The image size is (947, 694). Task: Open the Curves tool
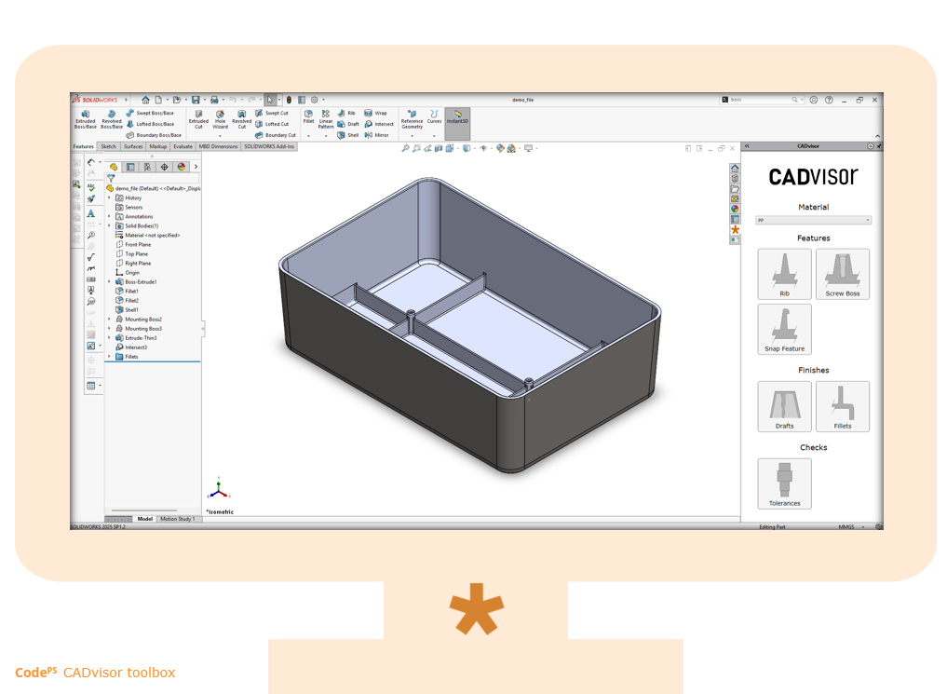(434, 116)
